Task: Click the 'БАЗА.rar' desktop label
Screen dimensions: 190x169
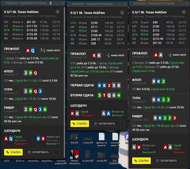Action: 20,161
